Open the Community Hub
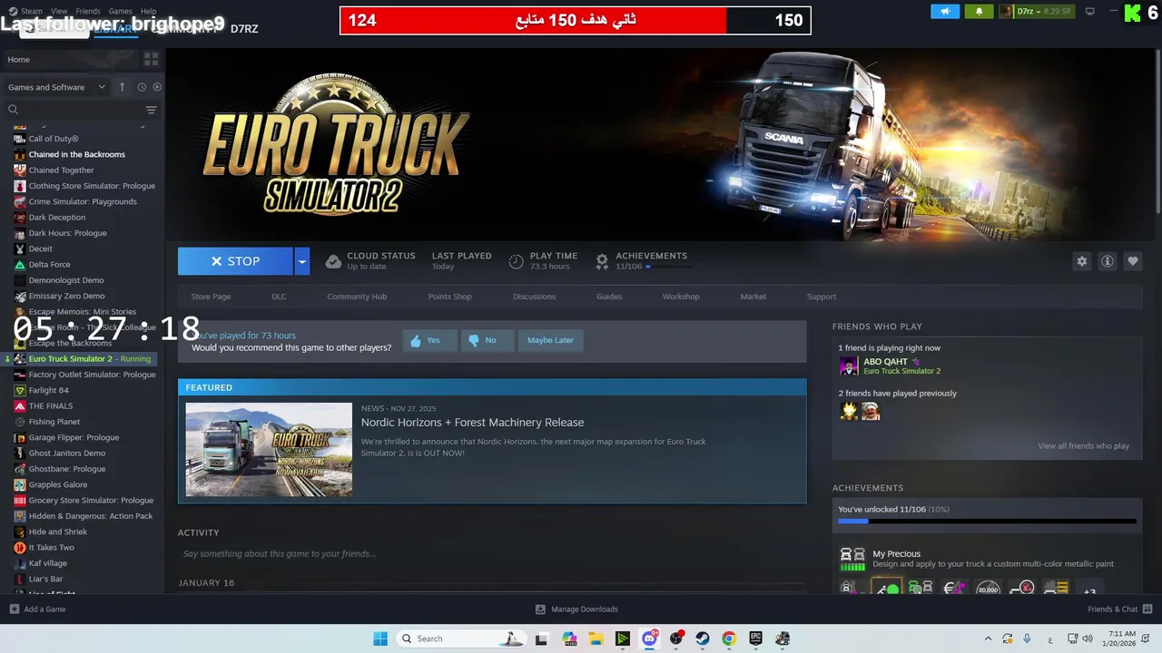This screenshot has height=653, width=1162. (x=357, y=297)
